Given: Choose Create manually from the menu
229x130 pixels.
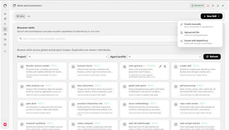Looking at the screenshot, I should click(x=200, y=25).
